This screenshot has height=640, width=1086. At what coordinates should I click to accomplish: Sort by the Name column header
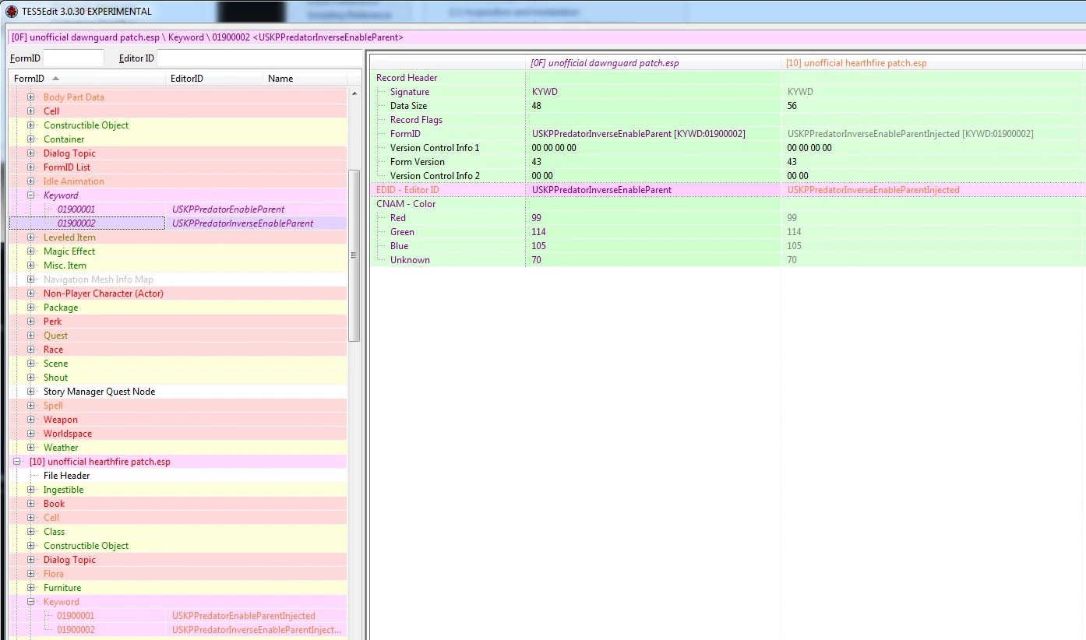[x=305, y=79]
